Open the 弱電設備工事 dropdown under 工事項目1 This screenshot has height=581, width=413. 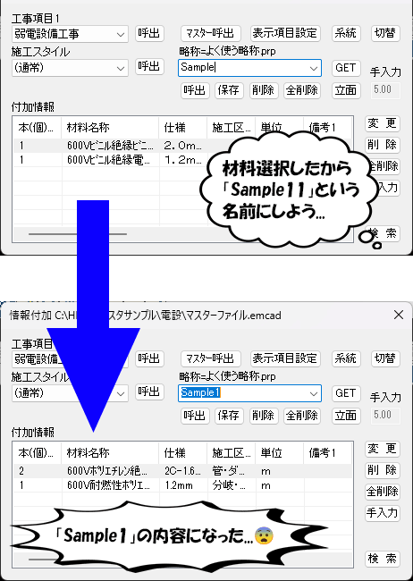pos(70,34)
